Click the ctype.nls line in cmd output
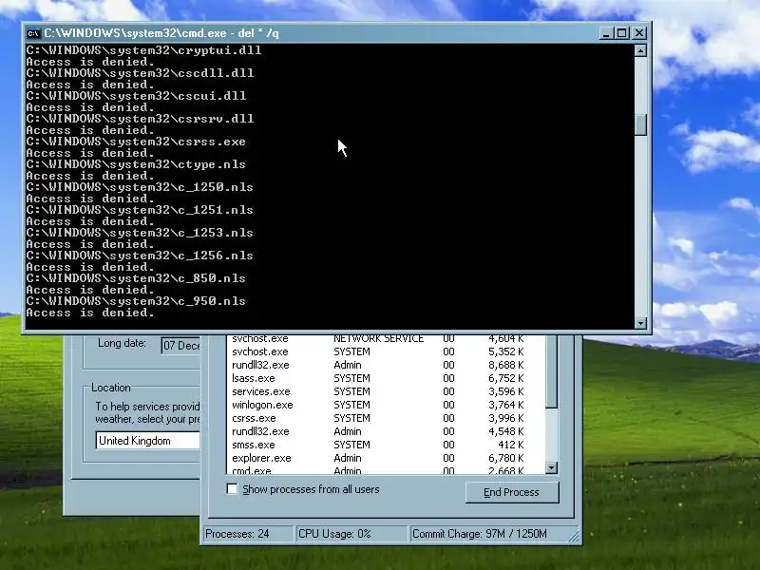The height and width of the screenshot is (570, 760). 136,164
